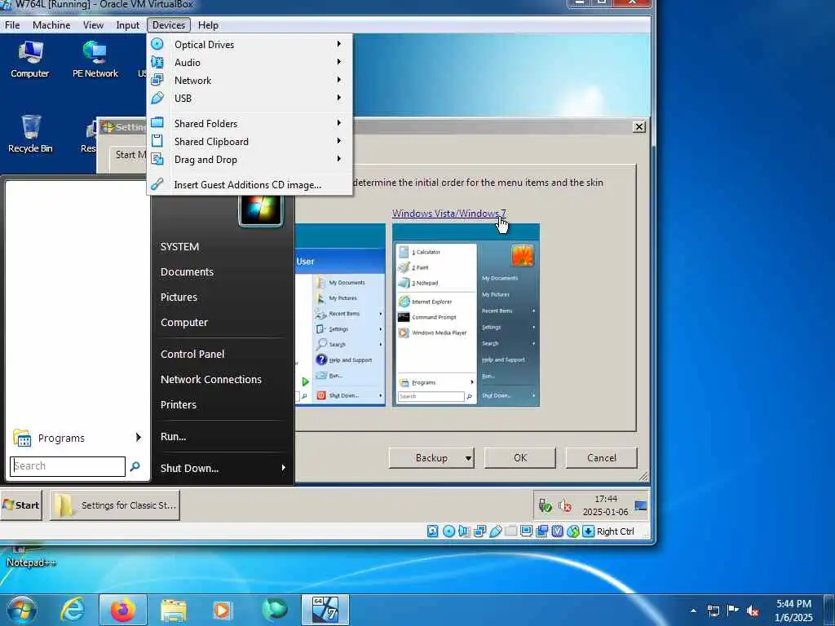Select the Notepad++ shortcut on host desktop
Image resolution: width=835 pixels, height=626 pixels.
point(30,557)
